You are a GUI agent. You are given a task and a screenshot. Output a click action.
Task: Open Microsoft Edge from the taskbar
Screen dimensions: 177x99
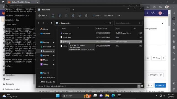coord(113,96)
